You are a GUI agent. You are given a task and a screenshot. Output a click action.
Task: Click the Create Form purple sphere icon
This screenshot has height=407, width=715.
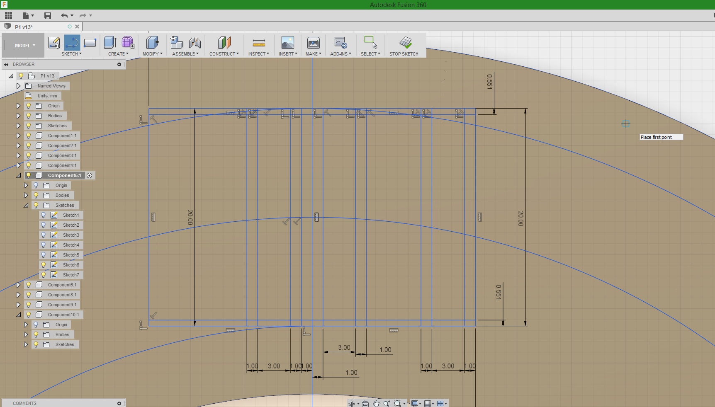[128, 42]
